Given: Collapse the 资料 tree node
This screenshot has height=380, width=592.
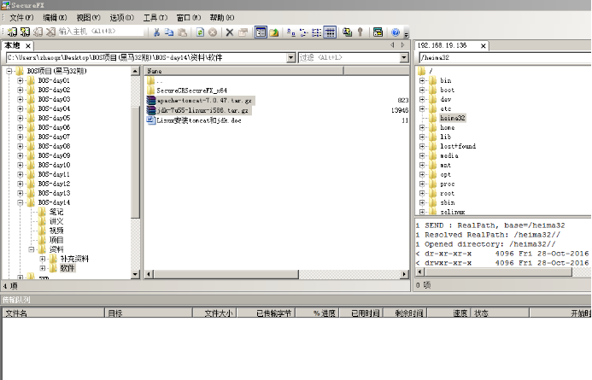Looking at the screenshot, I should [32, 249].
